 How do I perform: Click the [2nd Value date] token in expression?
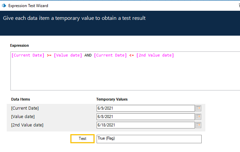tap(155, 55)
